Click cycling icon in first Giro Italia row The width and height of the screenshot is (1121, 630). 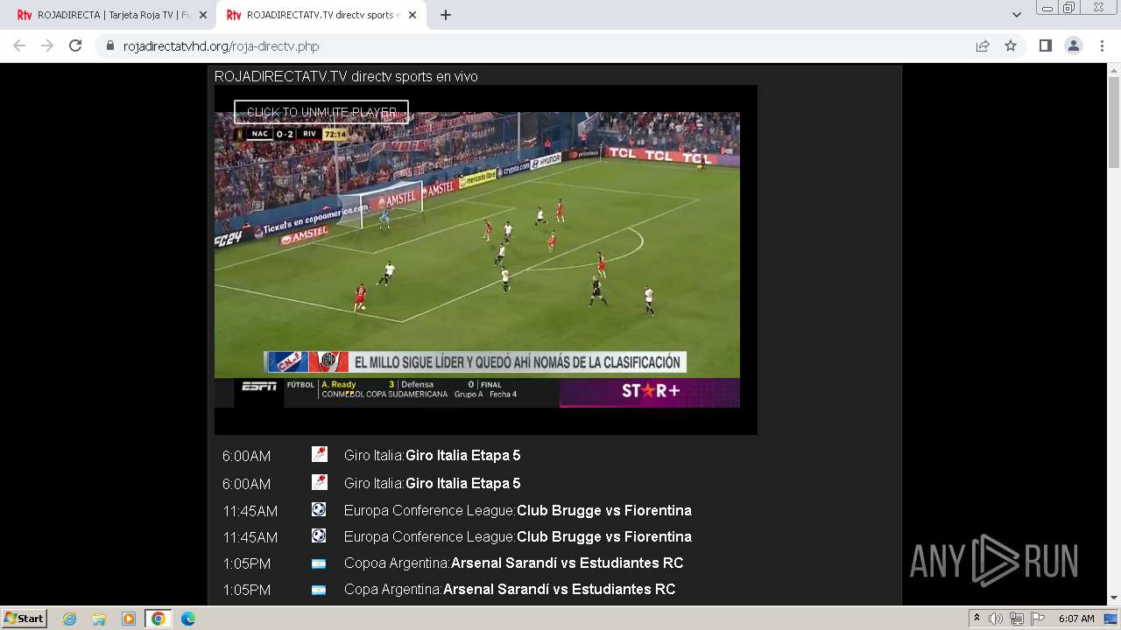320,454
